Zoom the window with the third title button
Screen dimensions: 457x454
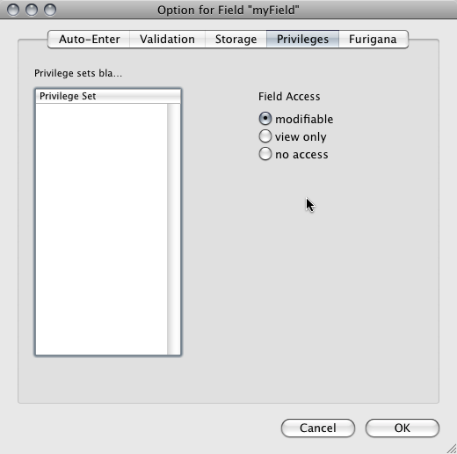(x=50, y=10)
